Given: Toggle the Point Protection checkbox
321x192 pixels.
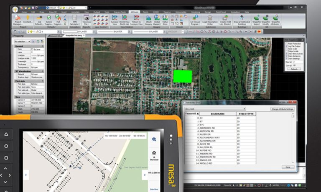Looking at the screenshot, I should click(286, 43).
